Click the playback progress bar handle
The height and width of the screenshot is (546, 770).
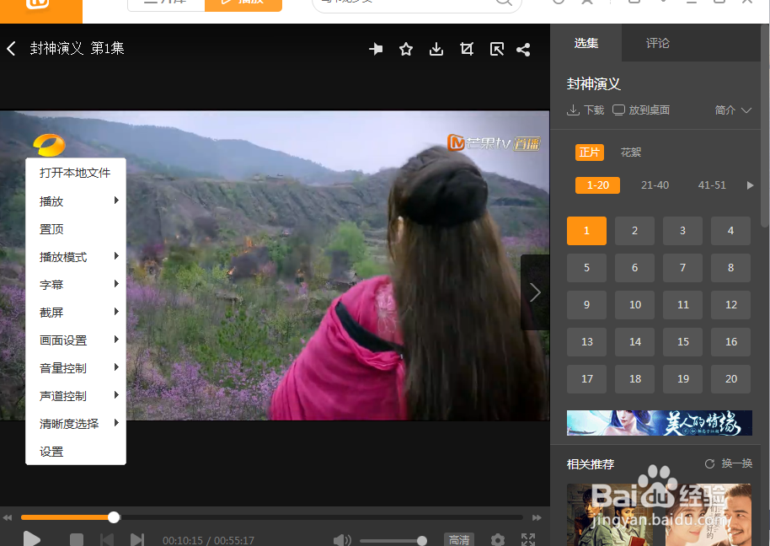pyautogui.click(x=114, y=517)
